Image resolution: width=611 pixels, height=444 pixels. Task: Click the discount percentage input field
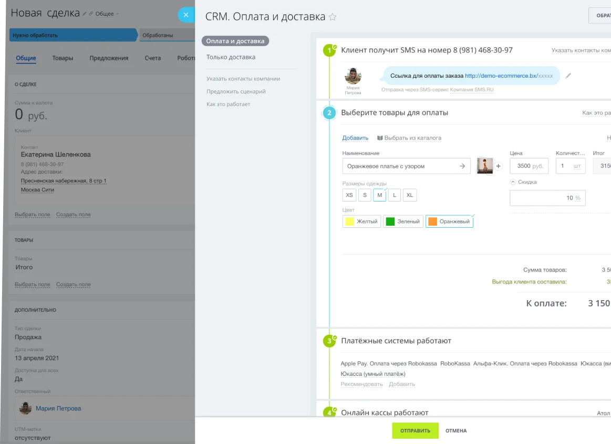coord(547,198)
